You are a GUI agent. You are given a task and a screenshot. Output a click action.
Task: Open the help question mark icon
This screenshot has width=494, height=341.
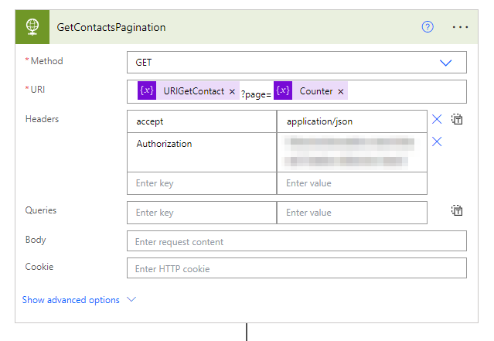(428, 27)
